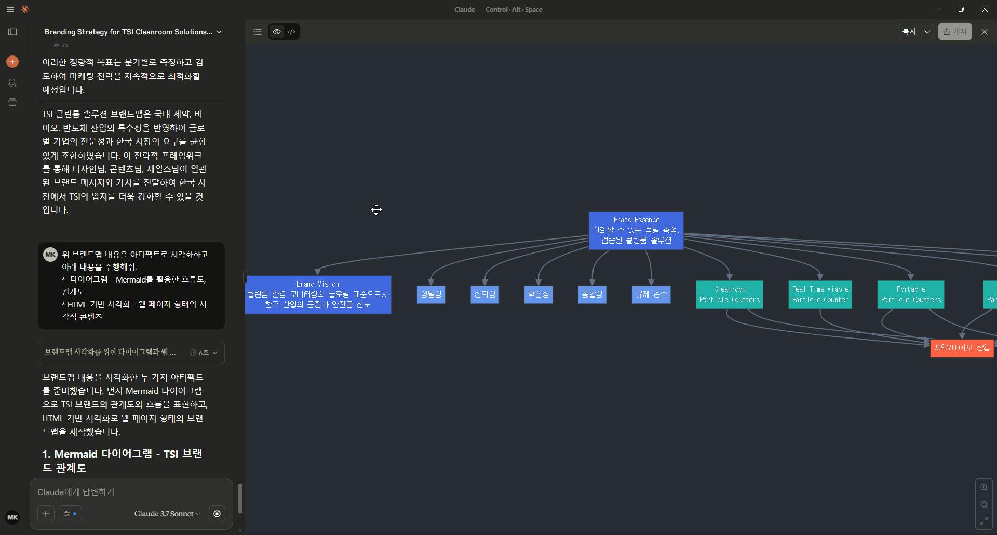Open the projects icon in the sidebar
The height and width of the screenshot is (535, 997).
(x=12, y=102)
